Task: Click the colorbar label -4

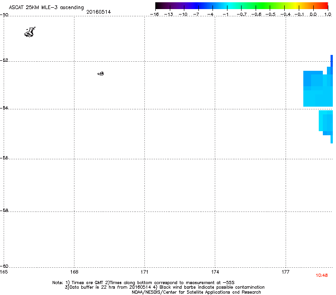Action: [x=210, y=15]
